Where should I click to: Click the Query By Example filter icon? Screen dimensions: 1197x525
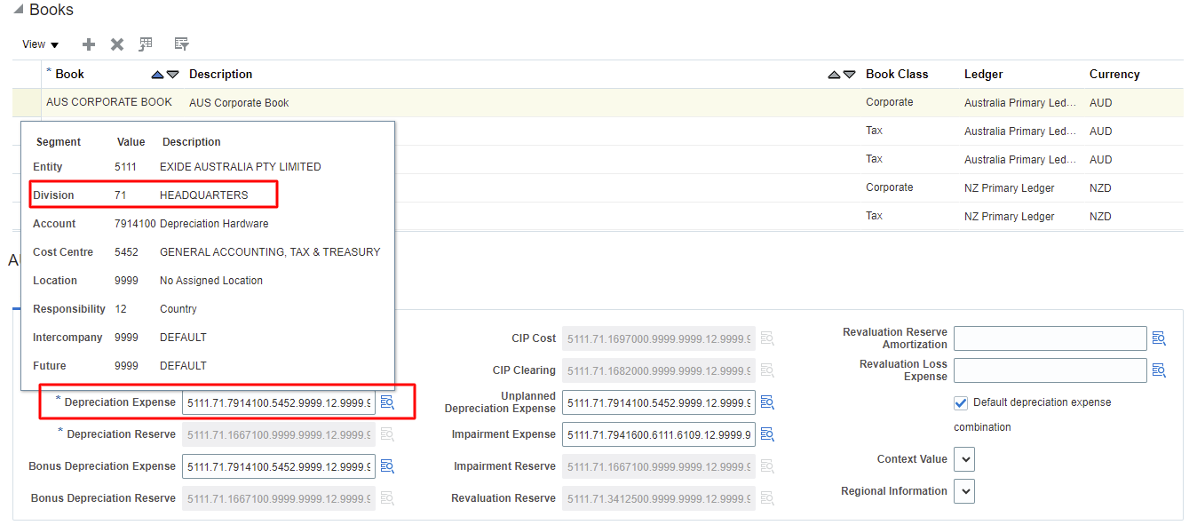point(181,44)
